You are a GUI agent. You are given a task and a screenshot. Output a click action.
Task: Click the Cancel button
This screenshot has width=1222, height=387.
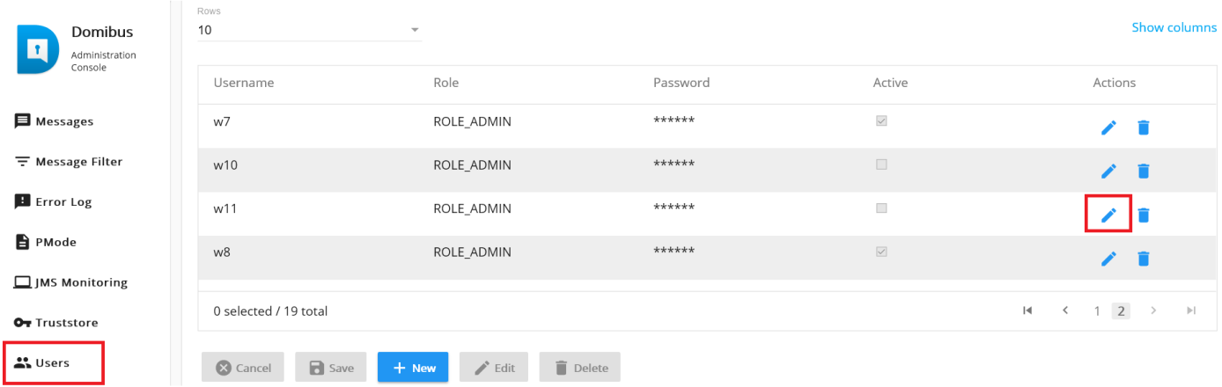(243, 368)
